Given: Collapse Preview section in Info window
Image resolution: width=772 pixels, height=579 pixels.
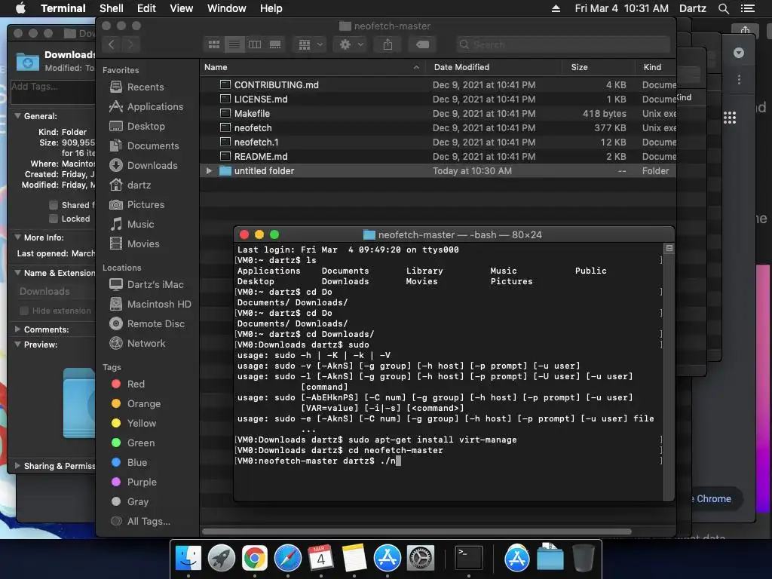Looking at the screenshot, I should point(18,345).
